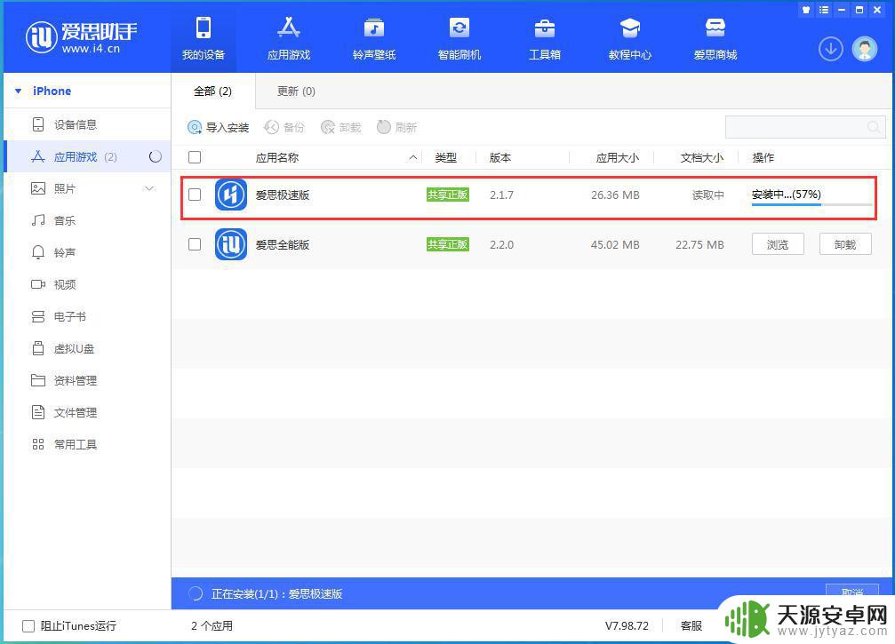Click 刷新 refresh toolbar button
The height and width of the screenshot is (644, 895).
point(397,127)
